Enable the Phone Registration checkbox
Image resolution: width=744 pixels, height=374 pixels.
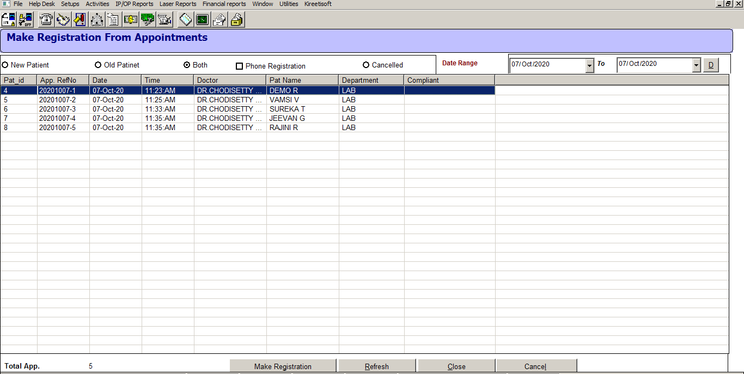239,66
